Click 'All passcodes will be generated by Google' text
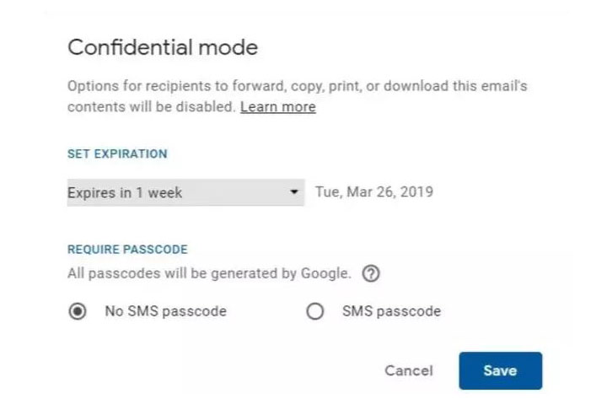 (x=209, y=273)
